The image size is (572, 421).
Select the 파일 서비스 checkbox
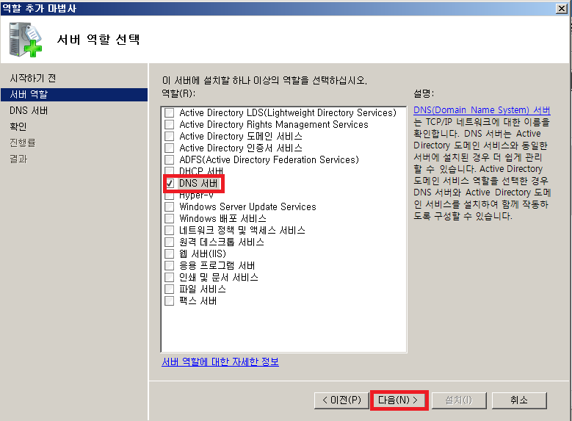170,289
